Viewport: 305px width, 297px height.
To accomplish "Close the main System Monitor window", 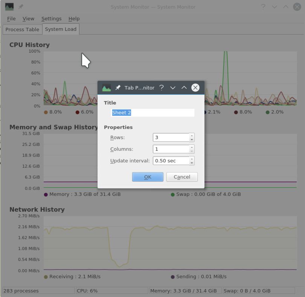I will point(297,7).
